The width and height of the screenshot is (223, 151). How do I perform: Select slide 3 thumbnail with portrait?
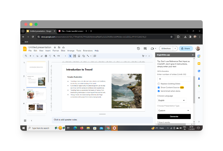[36, 94]
